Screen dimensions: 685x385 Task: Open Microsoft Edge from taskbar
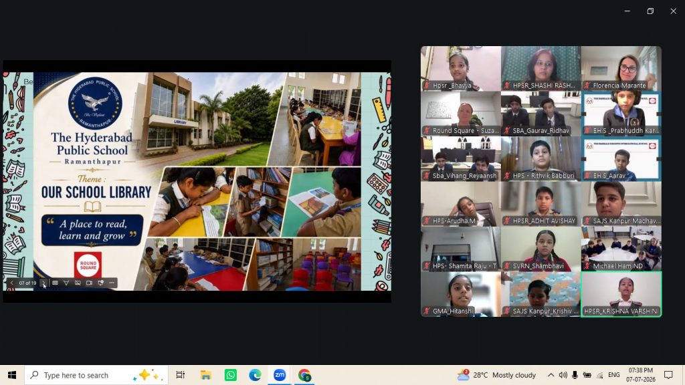(255, 375)
